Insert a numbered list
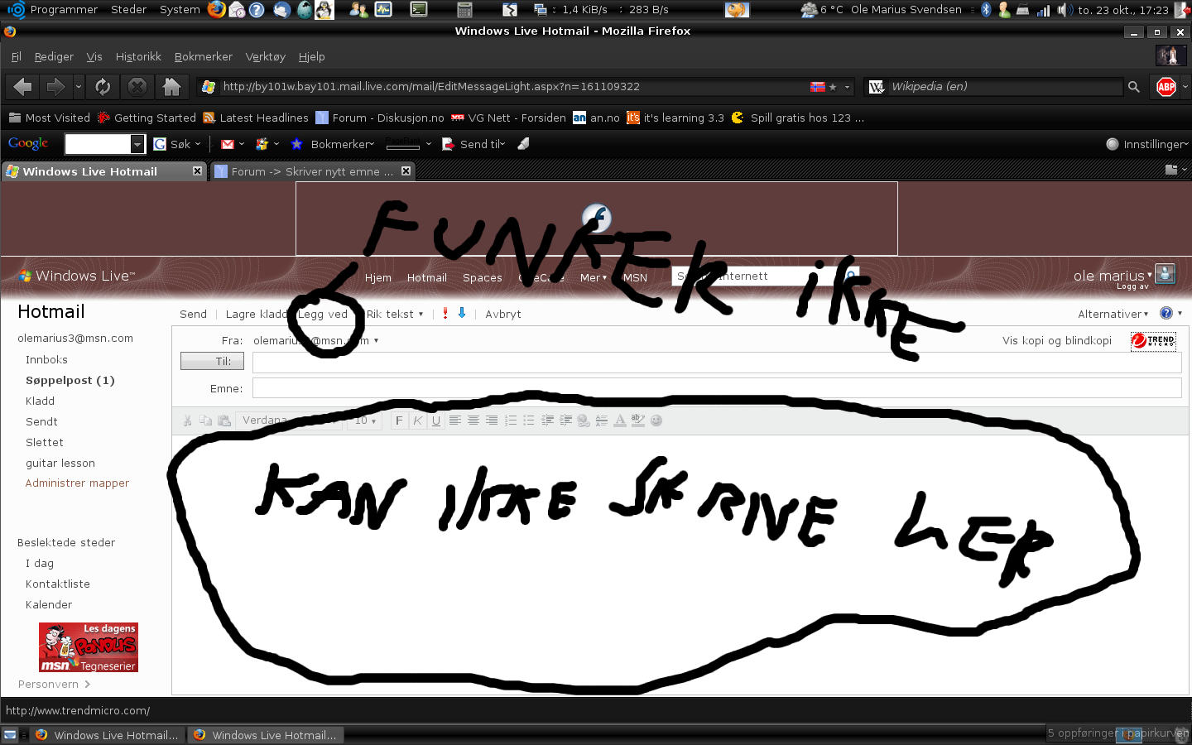 tap(511, 421)
